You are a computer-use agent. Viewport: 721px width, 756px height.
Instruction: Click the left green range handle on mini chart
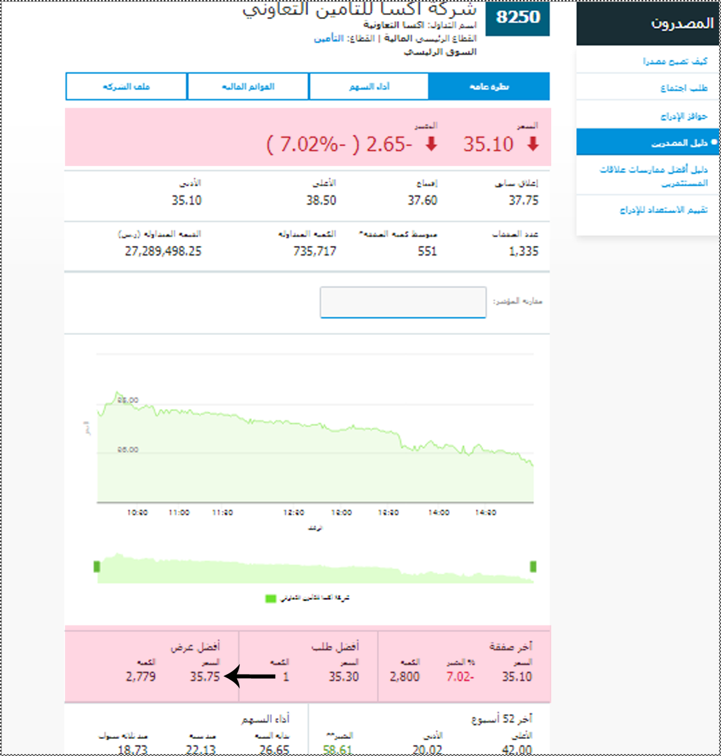(97, 567)
